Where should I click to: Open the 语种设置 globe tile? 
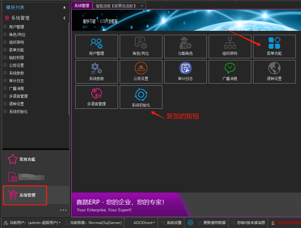pos(274,72)
